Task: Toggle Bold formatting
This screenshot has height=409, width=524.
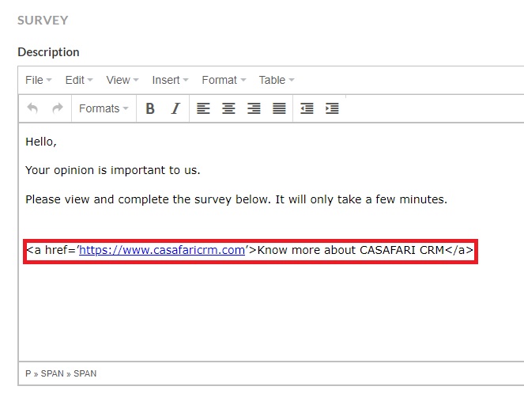Action: 150,108
